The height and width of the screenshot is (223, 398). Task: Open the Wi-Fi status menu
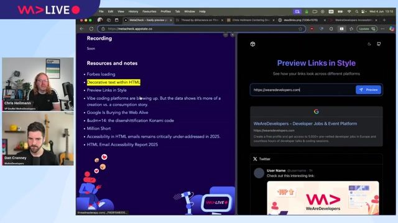click(x=349, y=12)
